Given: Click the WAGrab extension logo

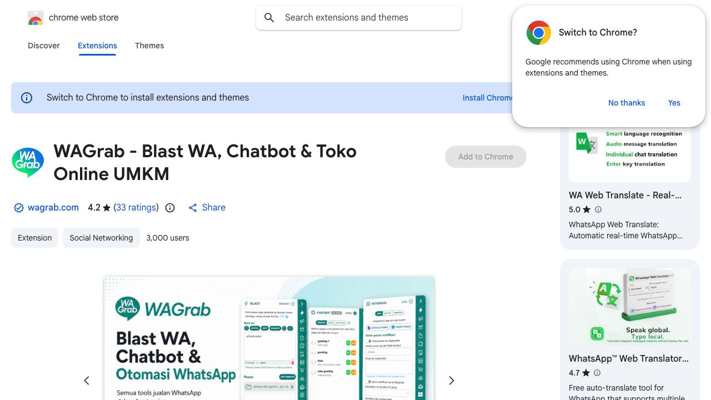Looking at the screenshot, I should [x=28, y=162].
